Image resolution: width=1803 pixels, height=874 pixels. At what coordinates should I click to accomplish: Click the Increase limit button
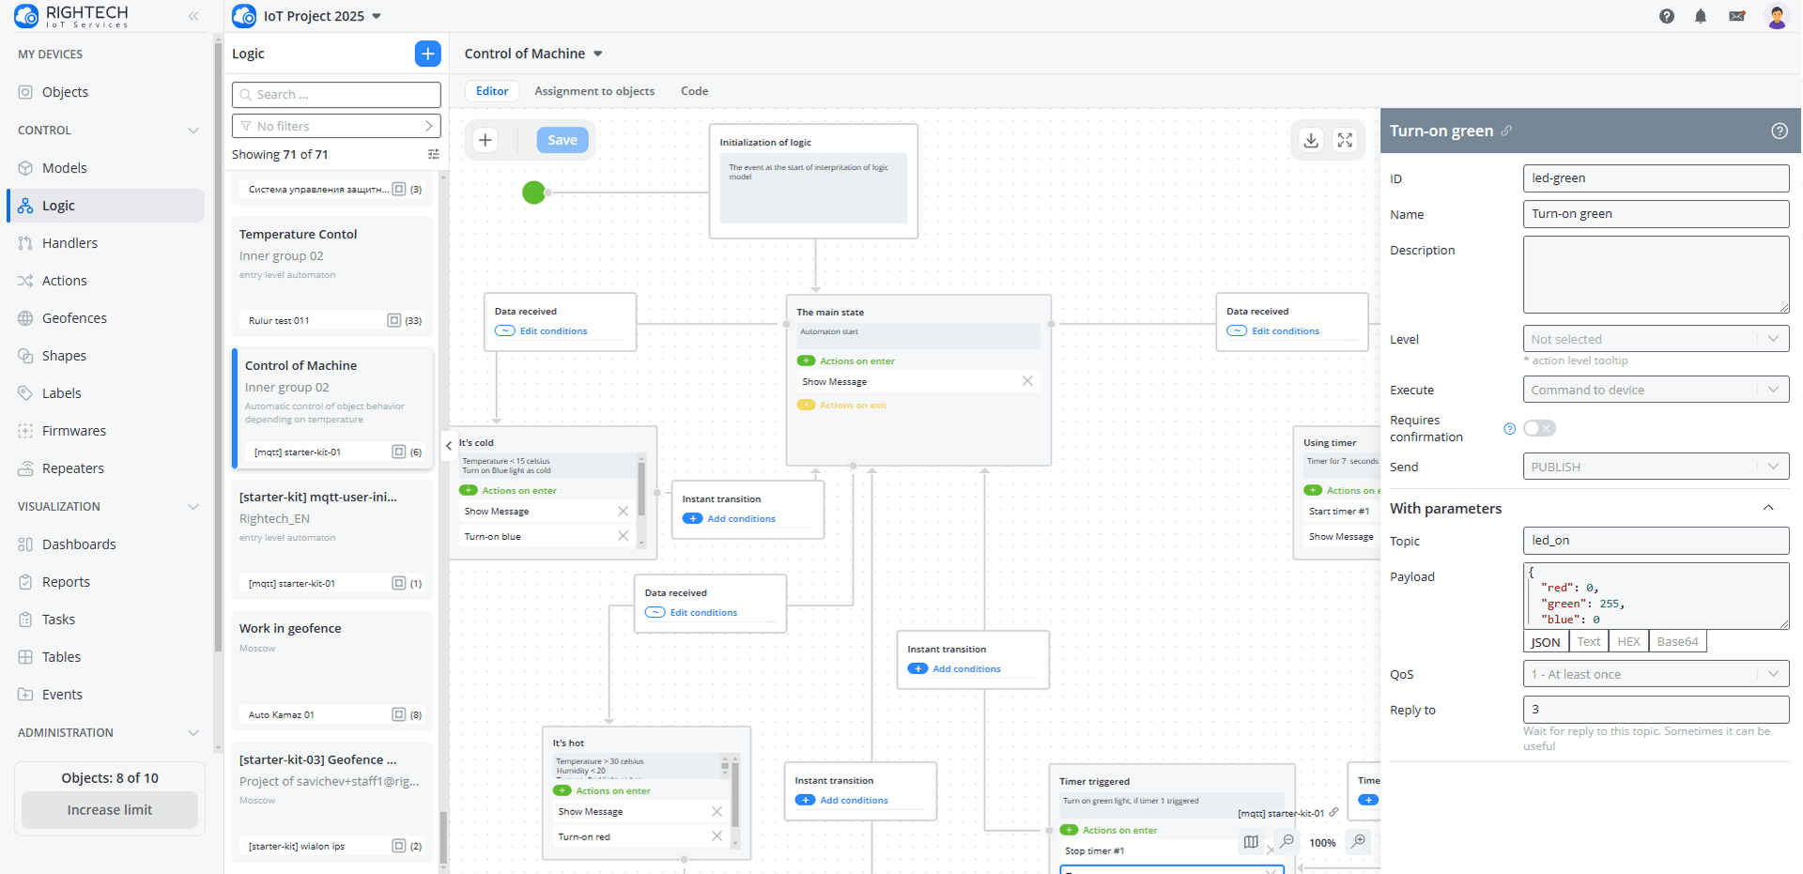pos(110,809)
